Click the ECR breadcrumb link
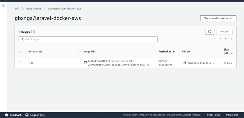 click(x=17, y=9)
